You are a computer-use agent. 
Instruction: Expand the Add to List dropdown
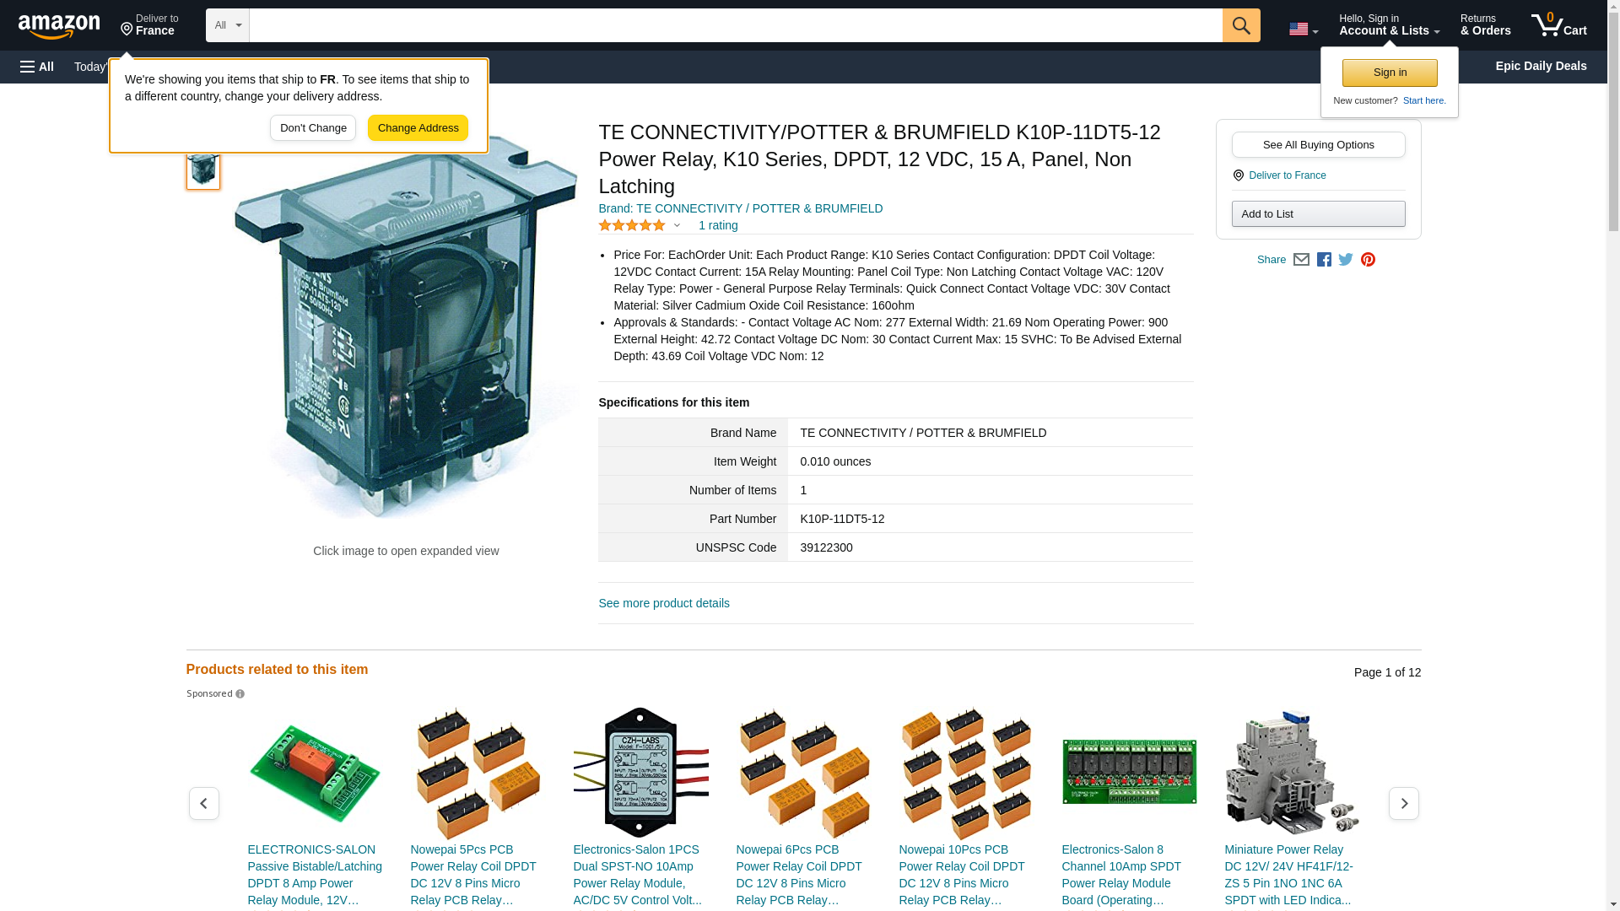tap(1317, 213)
